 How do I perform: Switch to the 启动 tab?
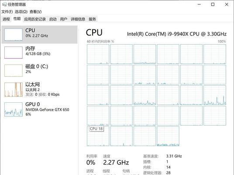[53, 19]
